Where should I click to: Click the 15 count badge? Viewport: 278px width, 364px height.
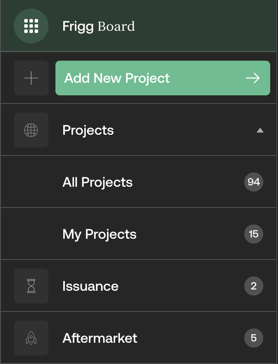[x=253, y=234]
